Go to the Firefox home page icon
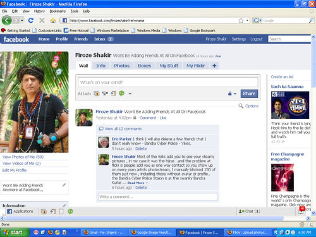The image size is (316, 237). coord(53,20)
